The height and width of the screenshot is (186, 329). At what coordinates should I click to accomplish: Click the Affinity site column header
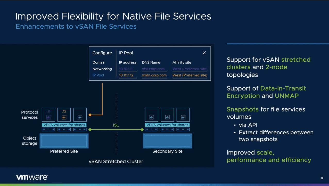[x=182, y=62]
